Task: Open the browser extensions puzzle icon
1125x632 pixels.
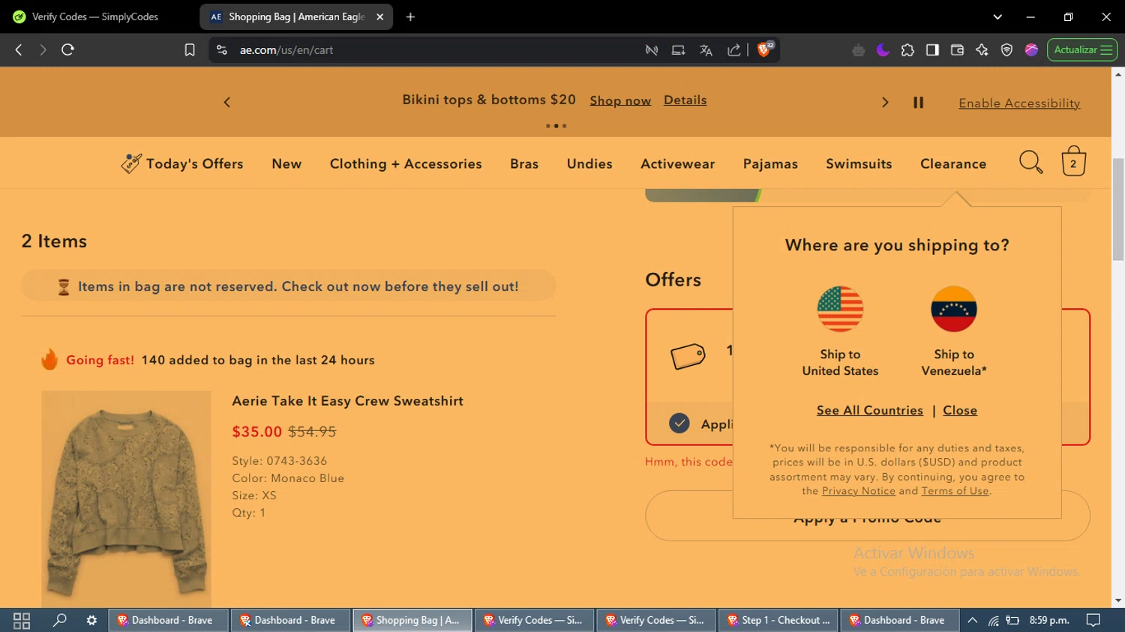Action: (x=907, y=50)
